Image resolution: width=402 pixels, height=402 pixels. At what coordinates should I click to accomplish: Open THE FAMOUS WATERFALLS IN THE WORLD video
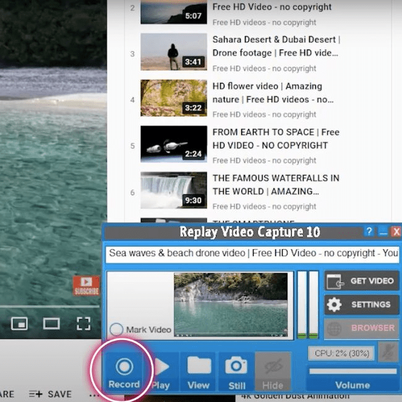tap(276, 184)
